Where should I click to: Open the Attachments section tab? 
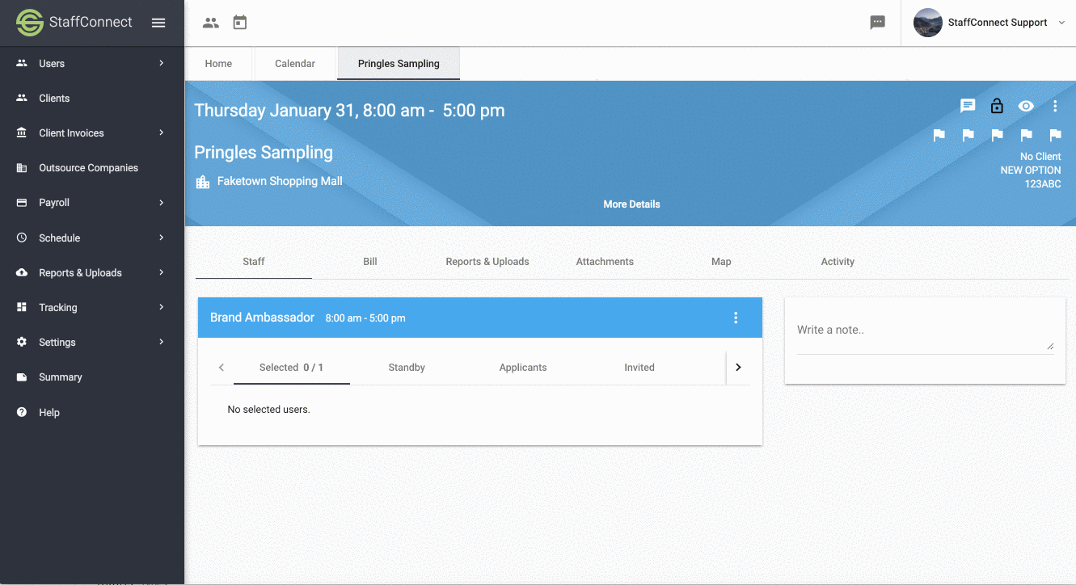click(x=605, y=262)
